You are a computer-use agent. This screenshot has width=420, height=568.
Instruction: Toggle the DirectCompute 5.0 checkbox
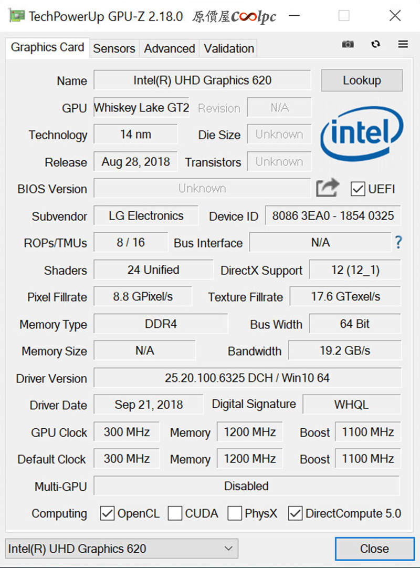[x=295, y=513]
